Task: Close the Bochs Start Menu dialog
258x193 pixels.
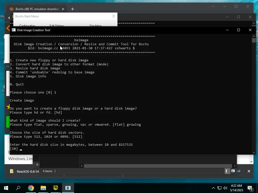Action: pos(114,16)
